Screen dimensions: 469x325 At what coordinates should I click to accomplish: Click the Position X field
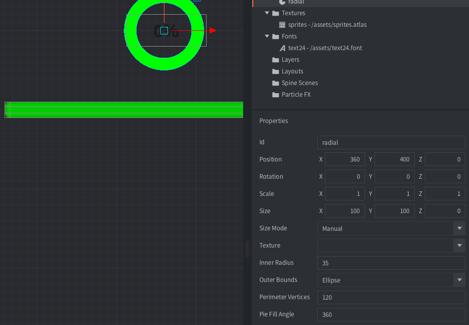(345, 159)
